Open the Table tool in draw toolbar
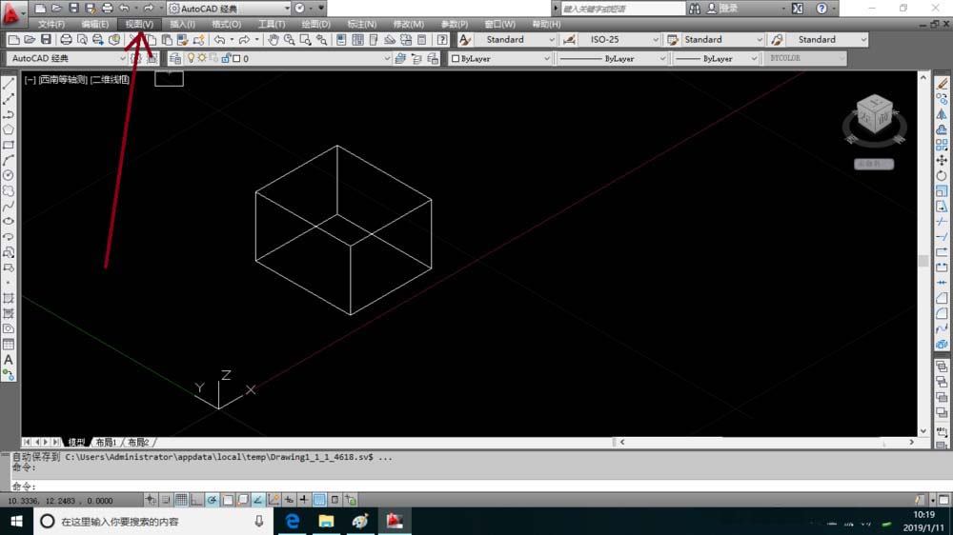This screenshot has width=953, height=535. (9, 345)
